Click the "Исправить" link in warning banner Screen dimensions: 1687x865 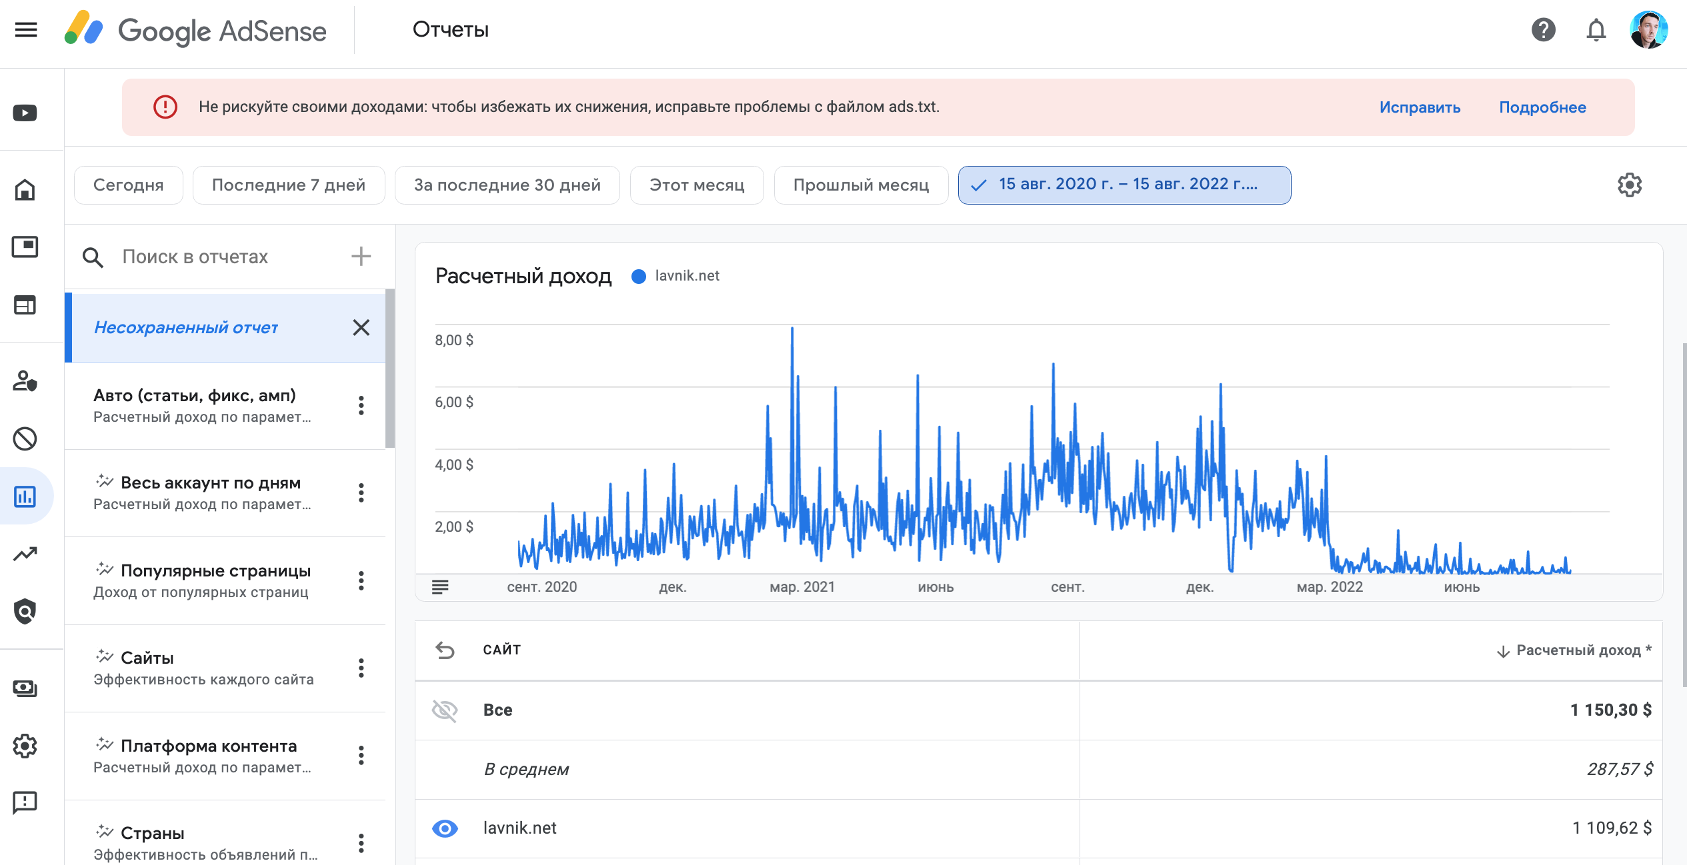1420,107
